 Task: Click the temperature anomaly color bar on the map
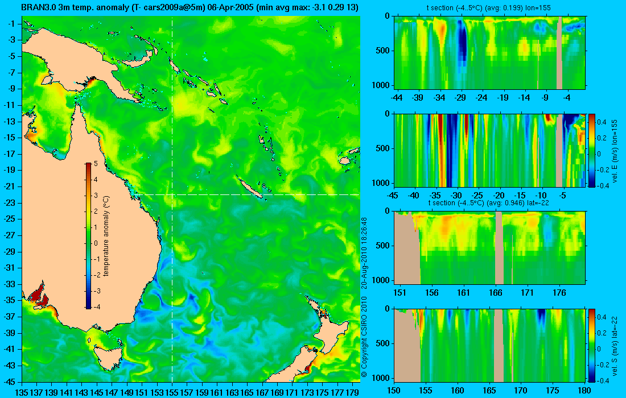pos(88,236)
